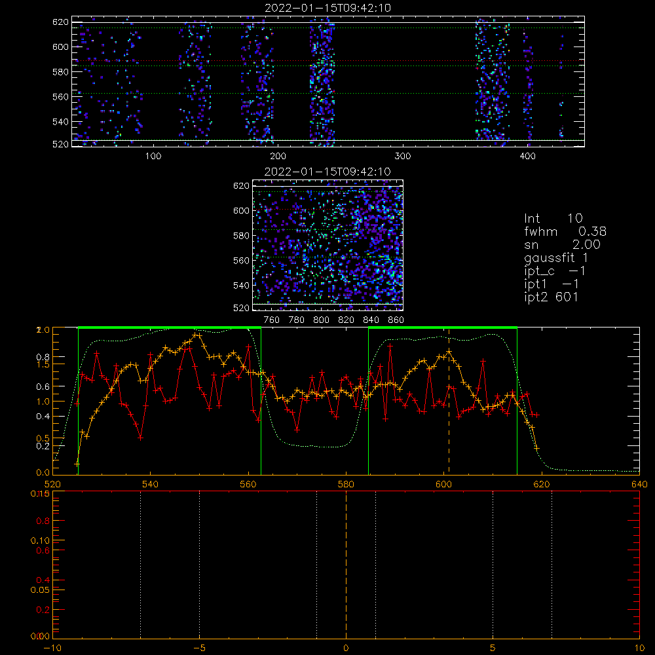This screenshot has width=655, height=655.
Task: Pick the "gaussfit 1" parameter text
Action: coord(556,257)
